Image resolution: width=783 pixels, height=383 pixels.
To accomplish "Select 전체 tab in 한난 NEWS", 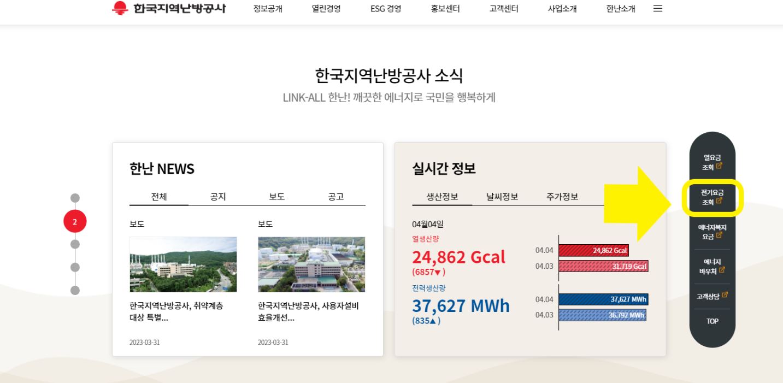I will pyautogui.click(x=159, y=197).
